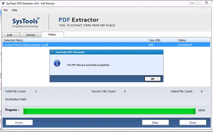The image size is (213, 132).
Task: Switch to the Extract tab
Action: pyautogui.click(x=30, y=35)
